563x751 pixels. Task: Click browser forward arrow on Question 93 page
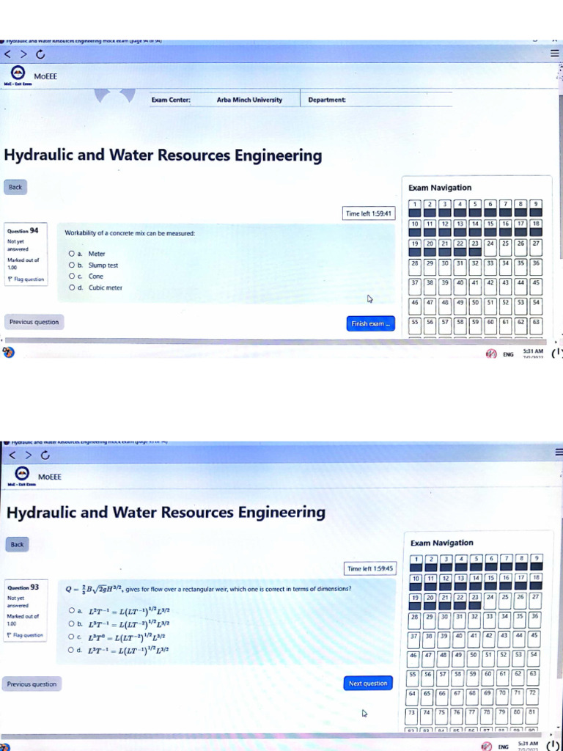[28, 455]
